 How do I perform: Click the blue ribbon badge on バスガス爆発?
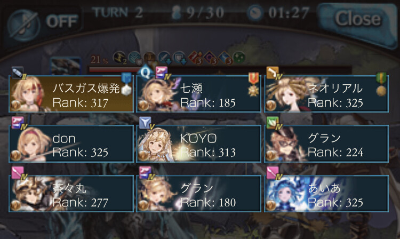tap(126, 84)
